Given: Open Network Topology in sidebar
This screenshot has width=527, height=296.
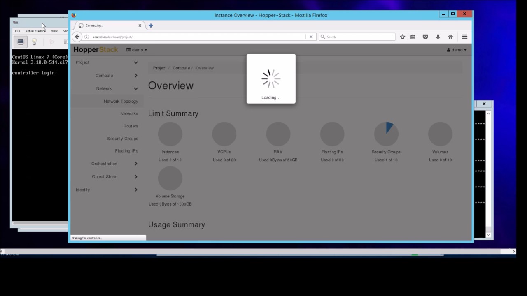Looking at the screenshot, I should click(121, 101).
